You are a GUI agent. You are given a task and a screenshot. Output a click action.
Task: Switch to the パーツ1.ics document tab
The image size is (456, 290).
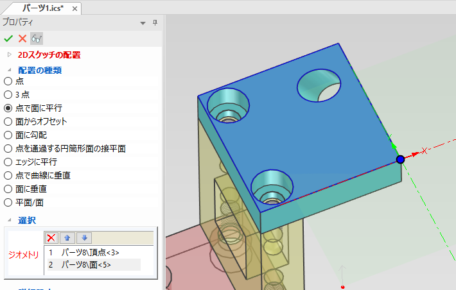(x=41, y=9)
